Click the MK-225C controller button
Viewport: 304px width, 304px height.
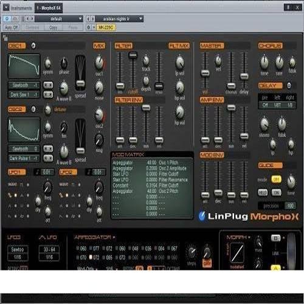pos(106,27)
